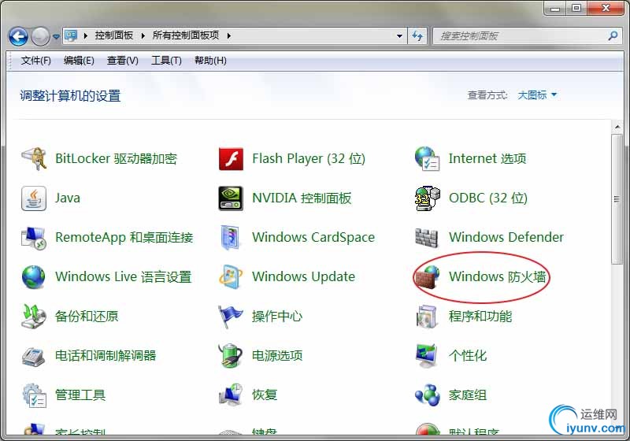Open the 程序和功能 link
The image size is (630, 441).
click(480, 316)
